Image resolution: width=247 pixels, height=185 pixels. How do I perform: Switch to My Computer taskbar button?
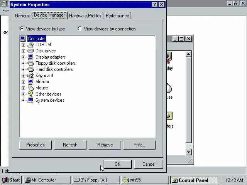tap(47, 180)
